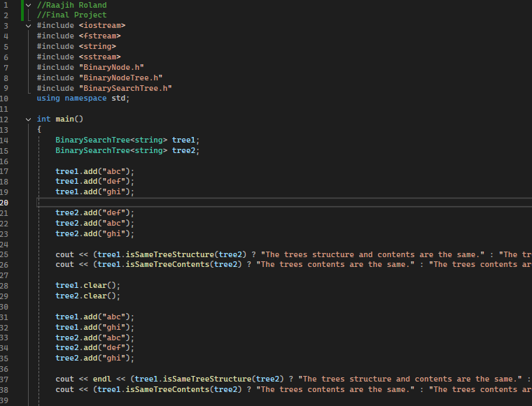Click tree1 variable declaration on line 14
Screen dimensions: 532x406
pyautogui.click(x=183, y=140)
